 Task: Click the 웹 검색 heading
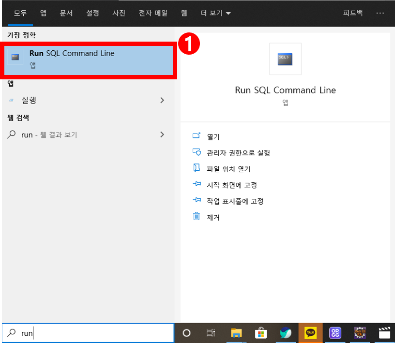pos(18,118)
